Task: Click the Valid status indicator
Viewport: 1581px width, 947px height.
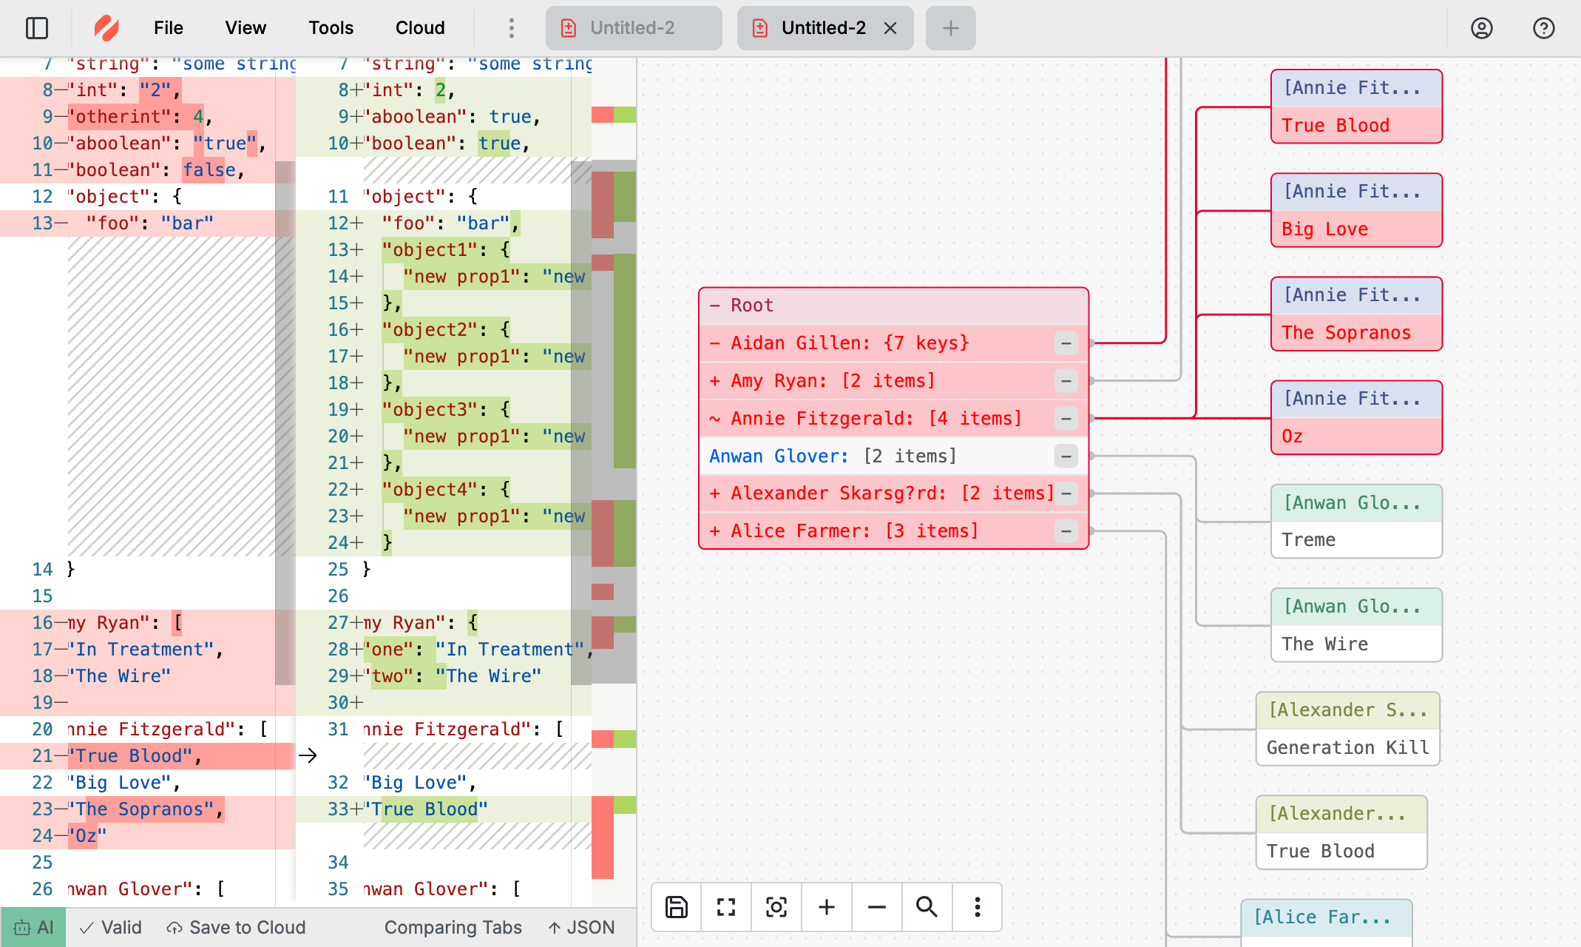Action: tap(111, 927)
